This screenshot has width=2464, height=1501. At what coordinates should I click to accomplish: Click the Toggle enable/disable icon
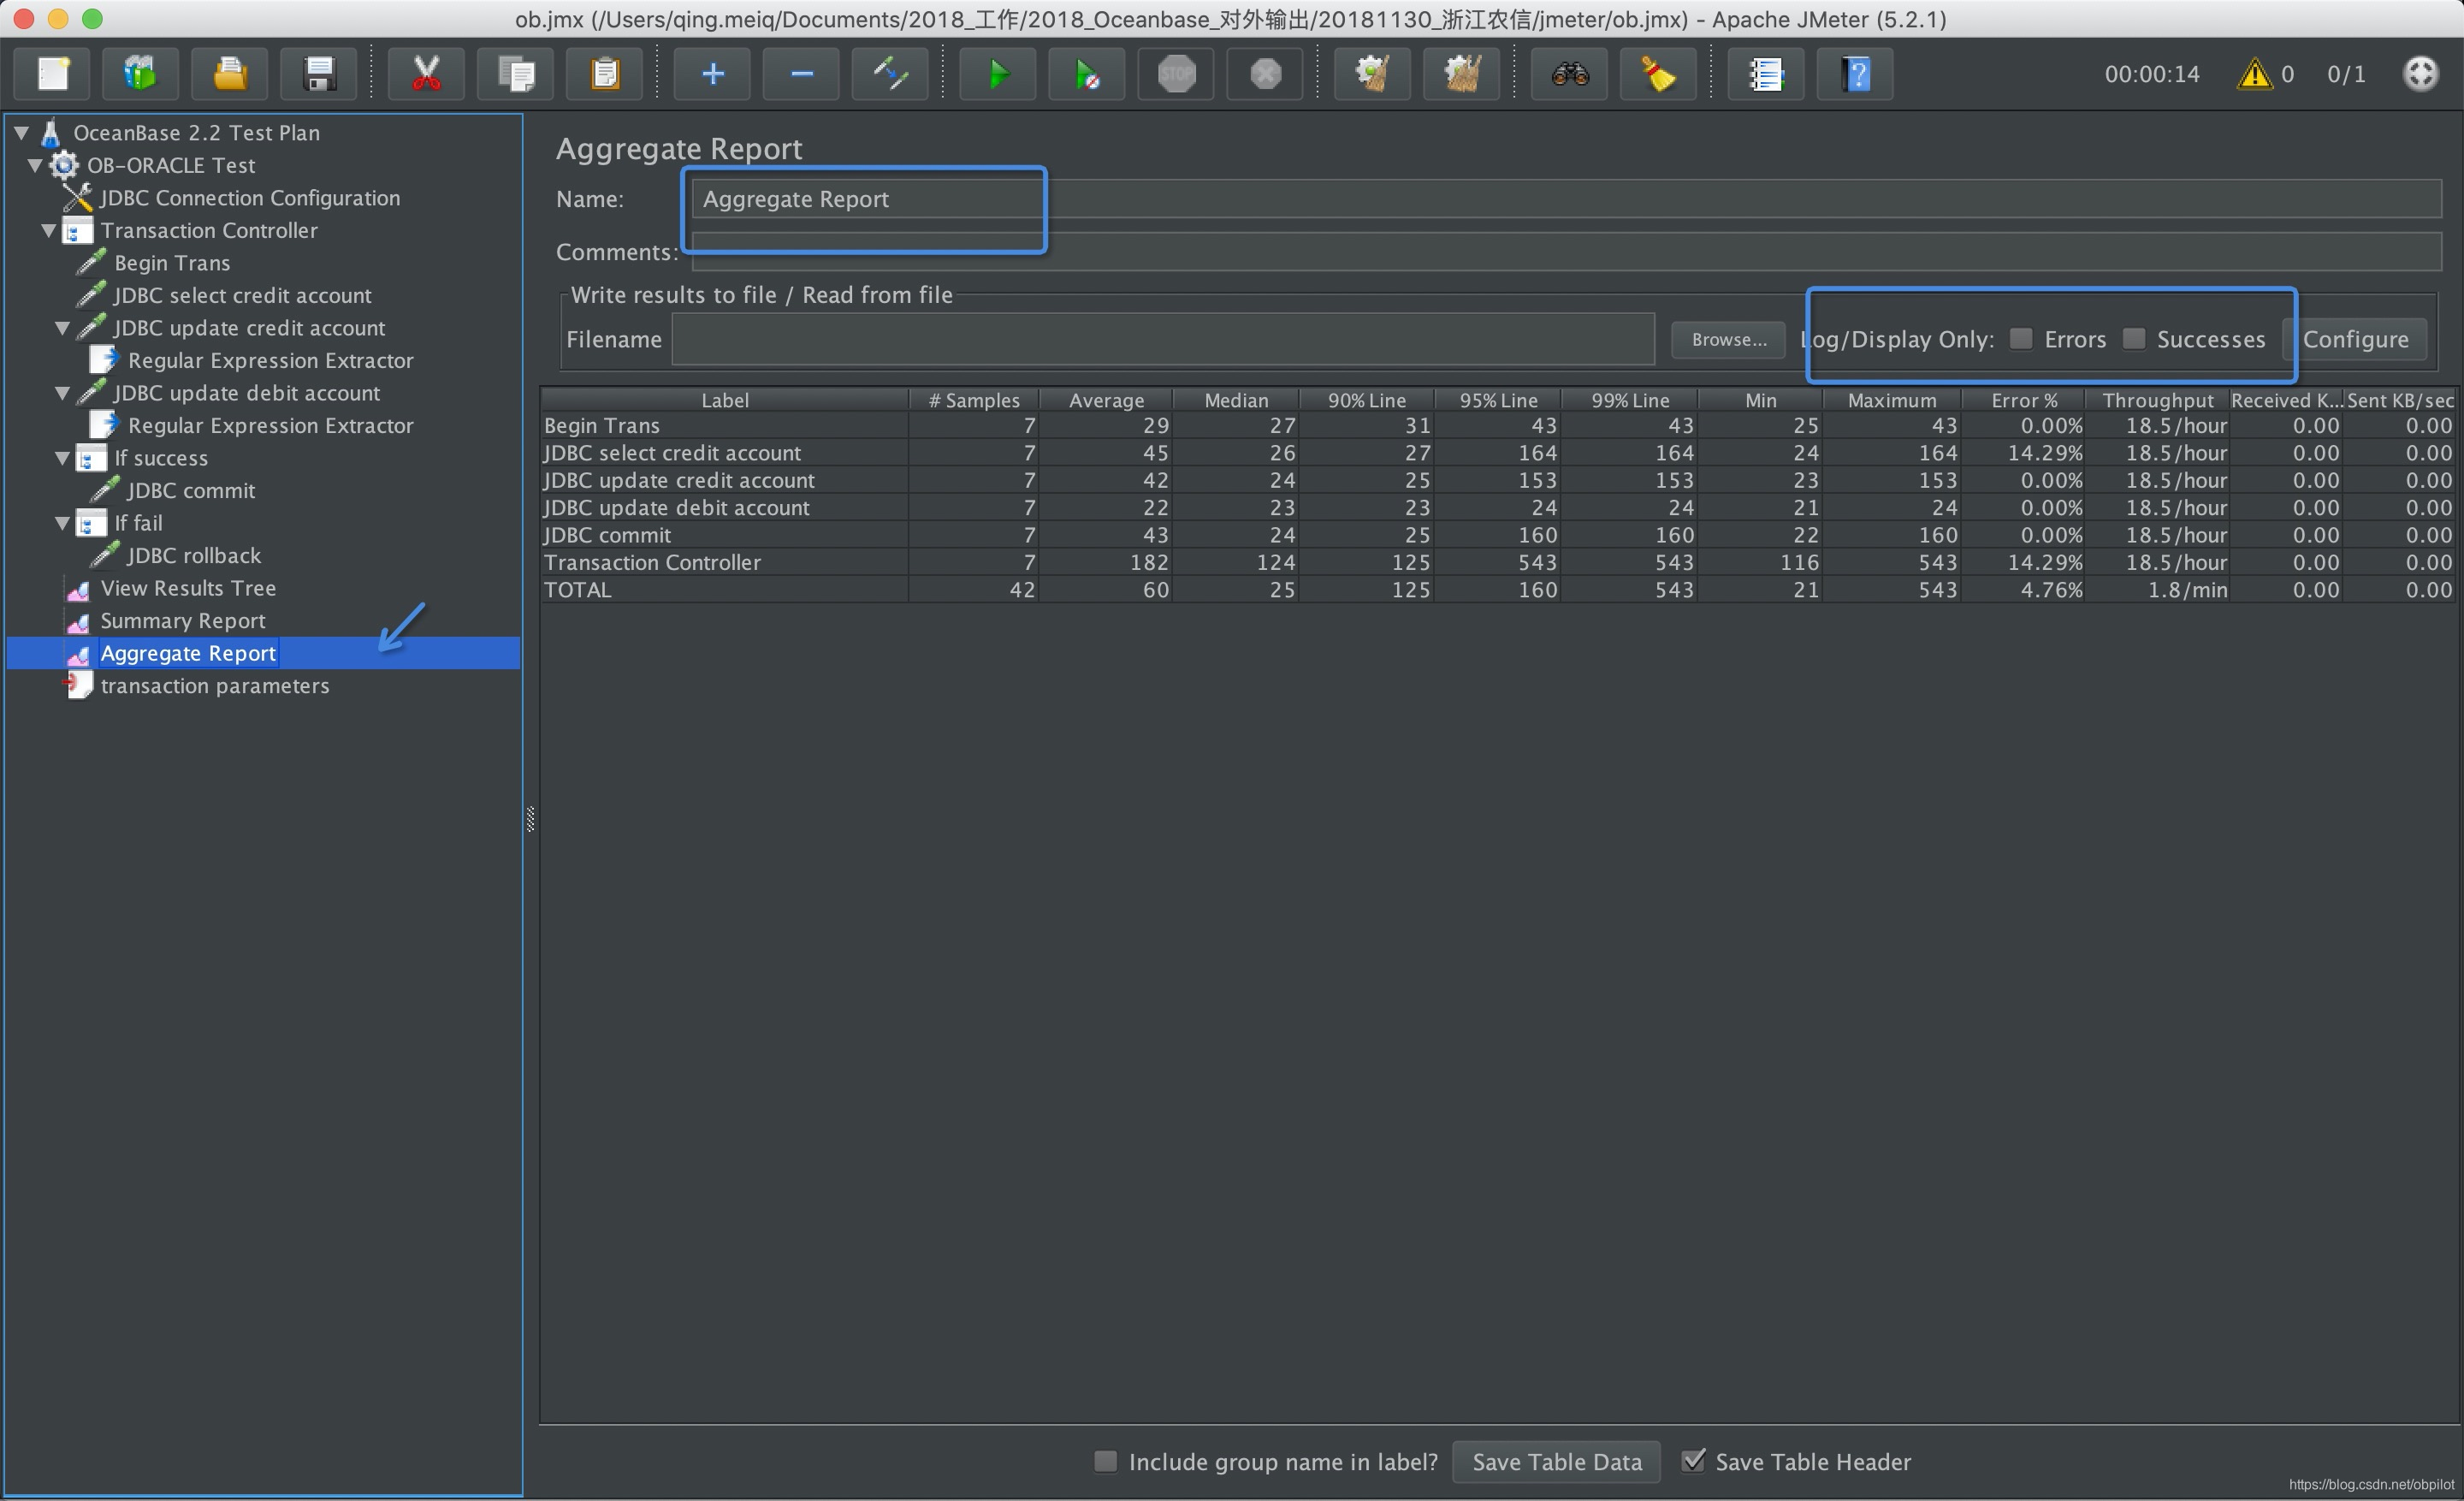click(x=890, y=74)
